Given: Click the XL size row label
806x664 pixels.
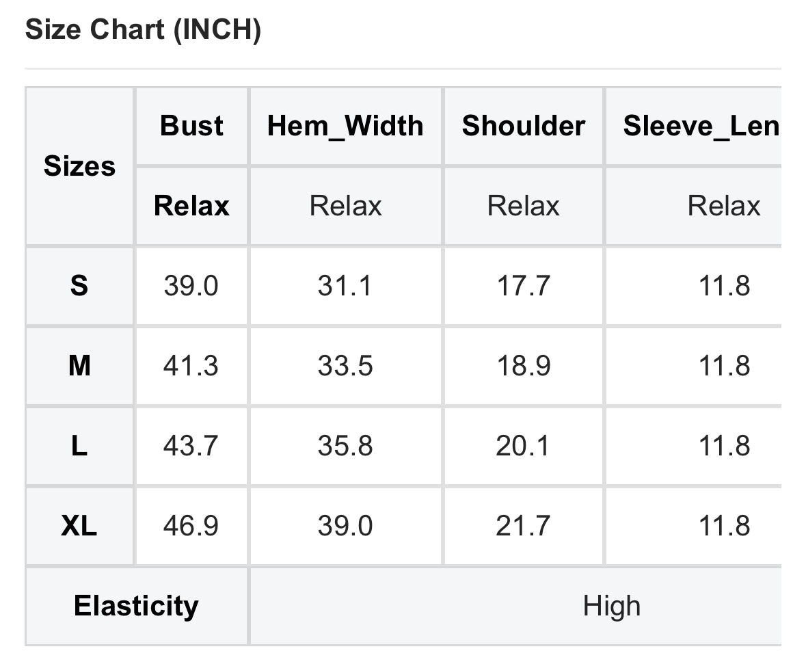Looking at the screenshot, I should click(79, 526).
